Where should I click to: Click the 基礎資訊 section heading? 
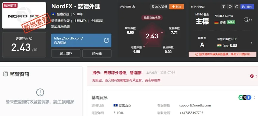tap(100, 98)
